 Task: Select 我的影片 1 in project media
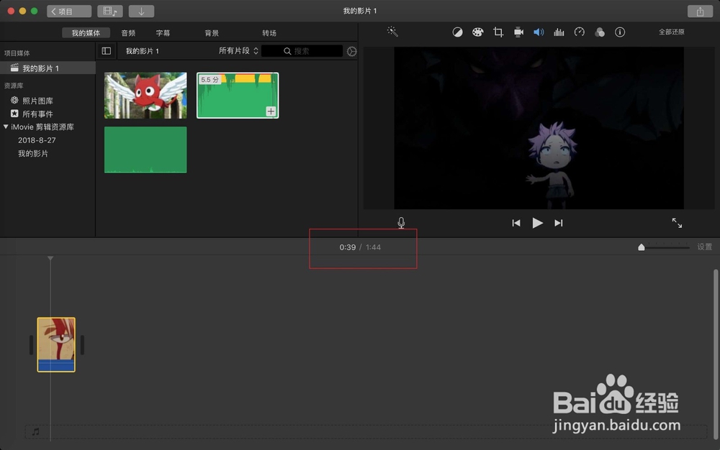48,68
